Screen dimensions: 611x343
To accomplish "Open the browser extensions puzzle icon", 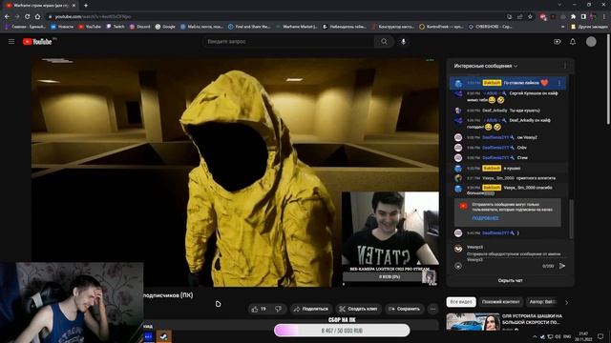I will coord(573,17).
